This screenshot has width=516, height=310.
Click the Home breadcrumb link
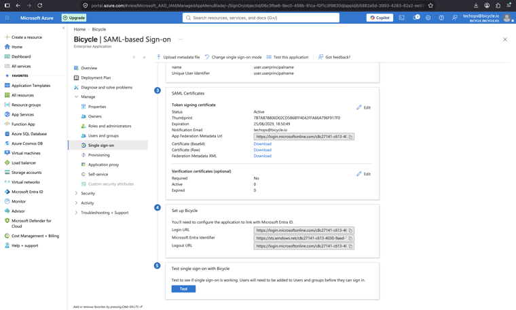[x=79, y=29]
